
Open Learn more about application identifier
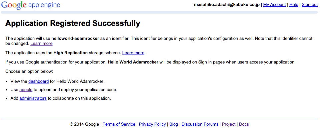click(x=41, y=44)
